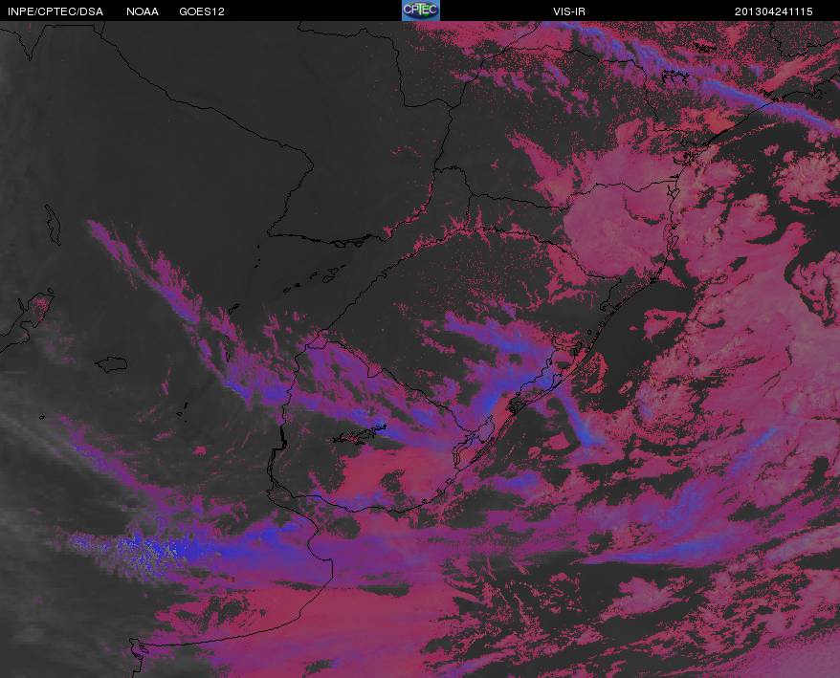Image resolution: width=840 pixels, height=678 pixels.
Task: Click the 201304241115 timestamp
Action: pyautogui.click(x=774, y=11)
